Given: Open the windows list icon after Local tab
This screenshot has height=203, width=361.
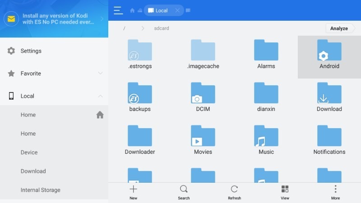Looking at the screenshot, I should (188, 10).
